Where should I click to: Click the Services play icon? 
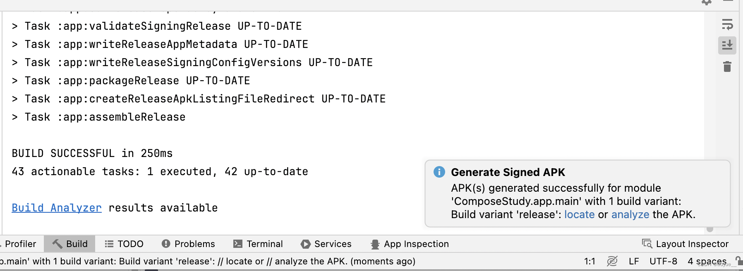306,244
